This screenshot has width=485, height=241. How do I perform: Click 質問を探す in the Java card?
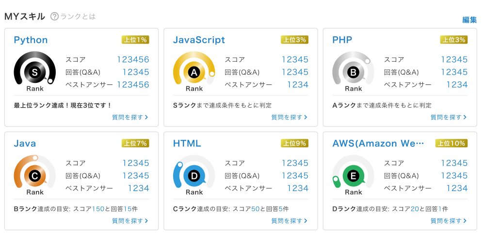tap(129, 221)
